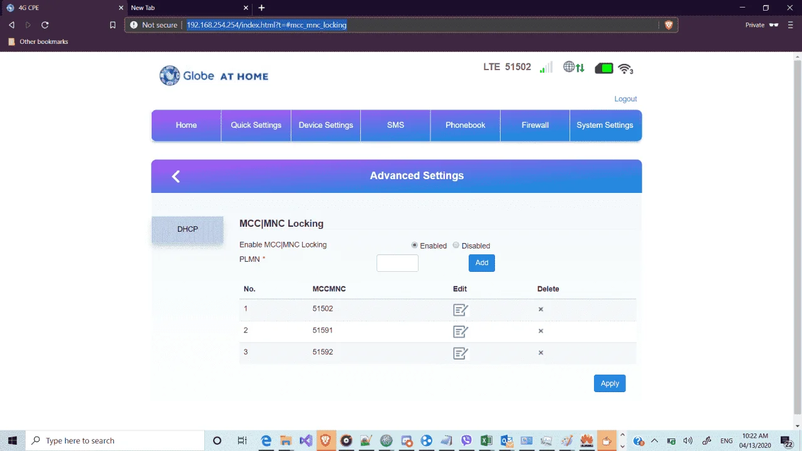
Task: Select the Enabled radio button
Action: coord(414,246)
